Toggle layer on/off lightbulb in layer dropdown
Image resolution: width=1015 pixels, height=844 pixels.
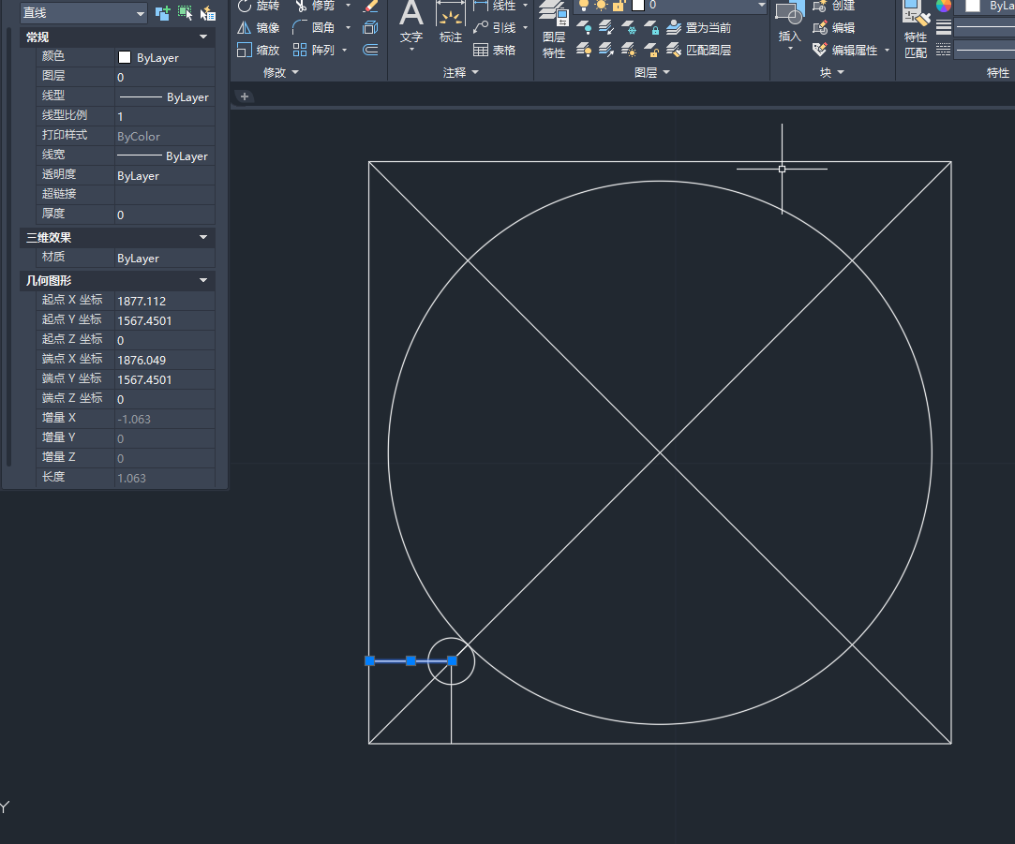pos(585,6)
